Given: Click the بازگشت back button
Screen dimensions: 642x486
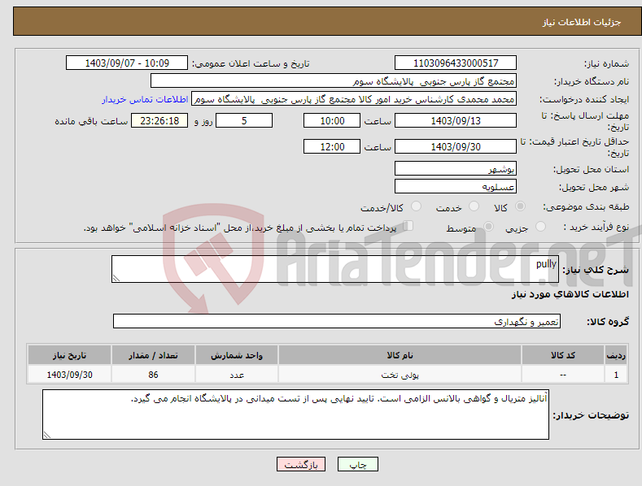Looking at the screenshot, I should coord(301,464).
